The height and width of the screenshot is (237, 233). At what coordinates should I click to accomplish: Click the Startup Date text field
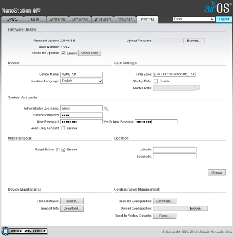point(174,88)
